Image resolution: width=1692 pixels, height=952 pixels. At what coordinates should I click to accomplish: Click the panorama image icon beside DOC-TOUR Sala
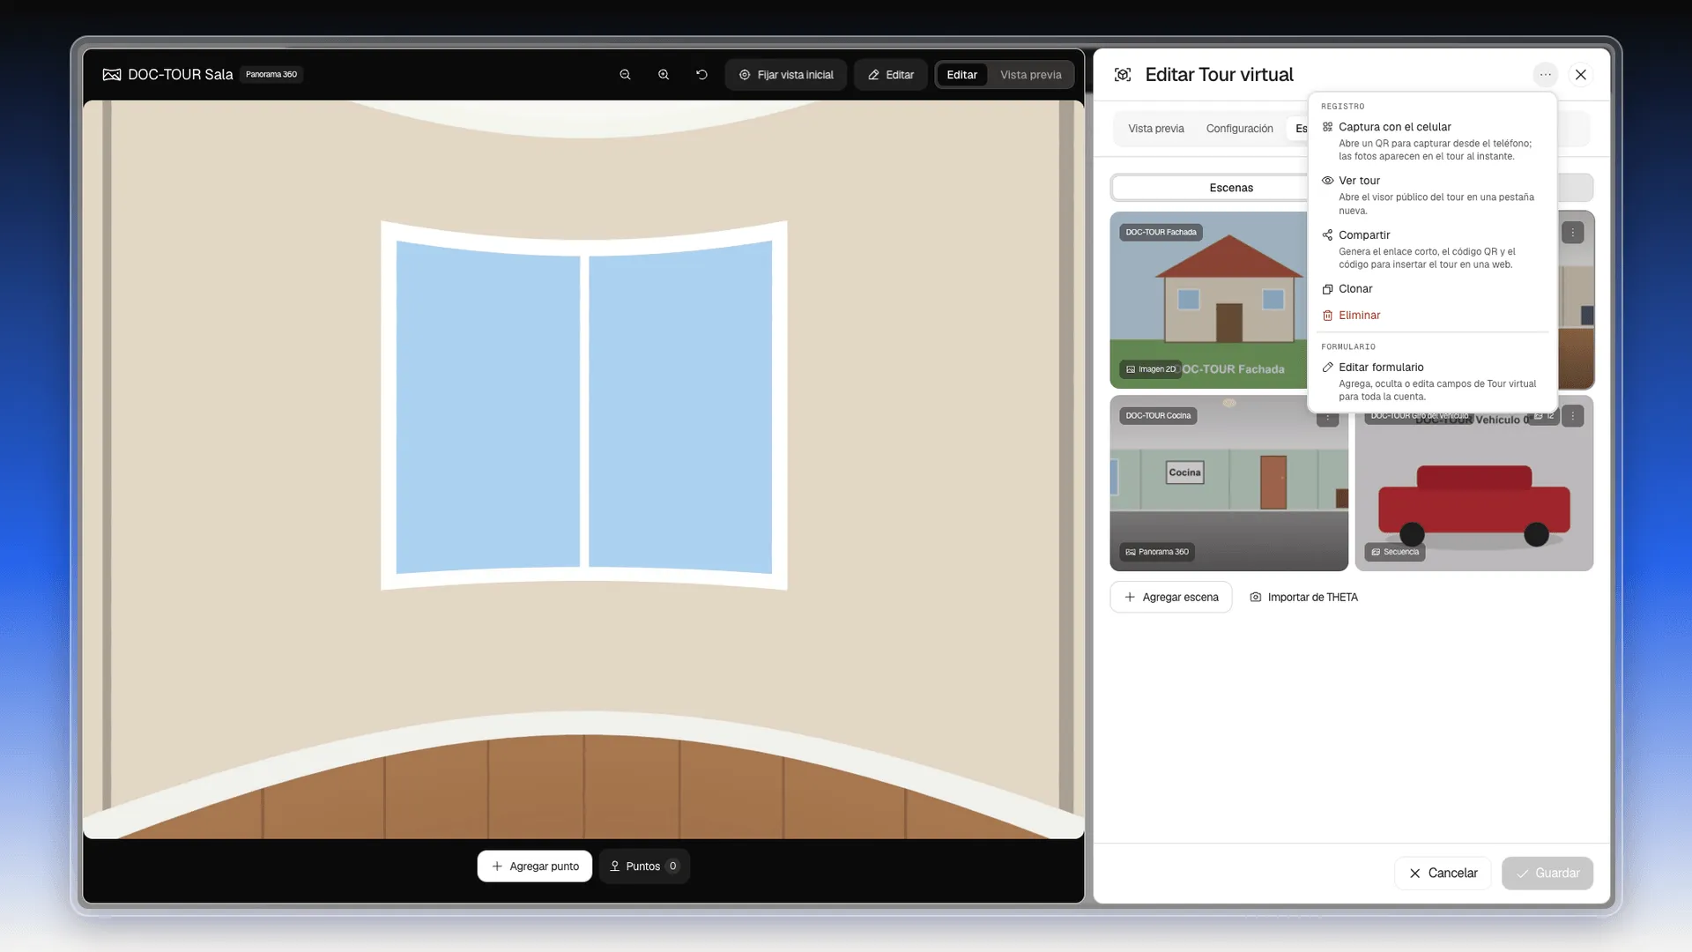pos(112,75)
